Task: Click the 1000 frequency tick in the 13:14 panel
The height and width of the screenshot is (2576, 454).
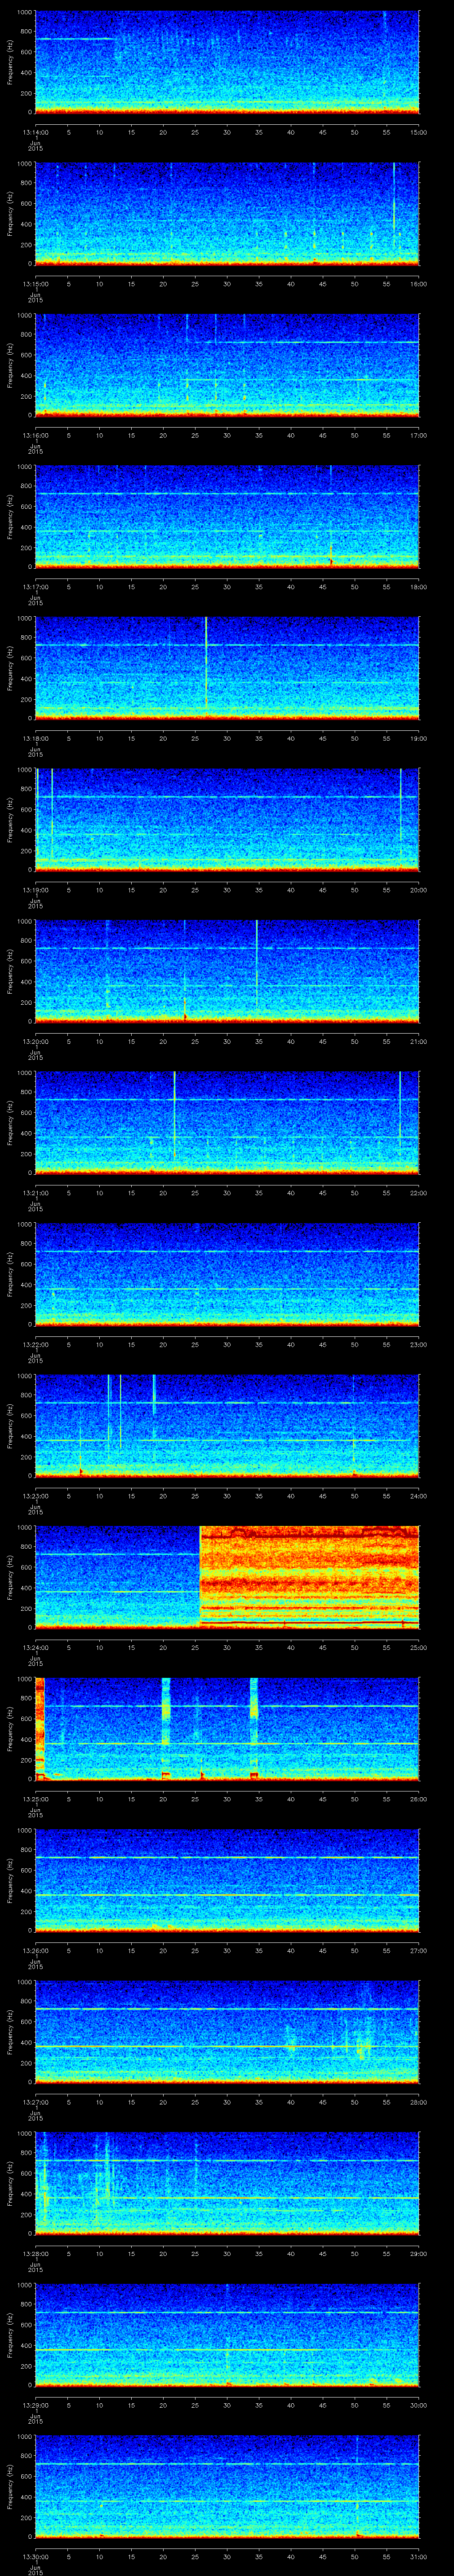Action: click(24, 13)
